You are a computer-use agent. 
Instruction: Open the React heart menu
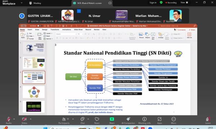click(x=97, y=120)
